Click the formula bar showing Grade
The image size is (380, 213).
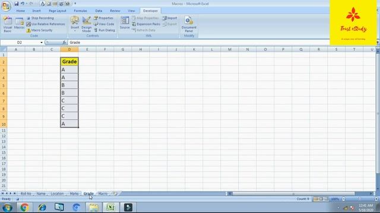198,42
